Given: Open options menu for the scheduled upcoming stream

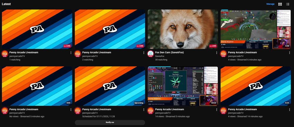Looking at the screenshot, I should pos(144,110).
